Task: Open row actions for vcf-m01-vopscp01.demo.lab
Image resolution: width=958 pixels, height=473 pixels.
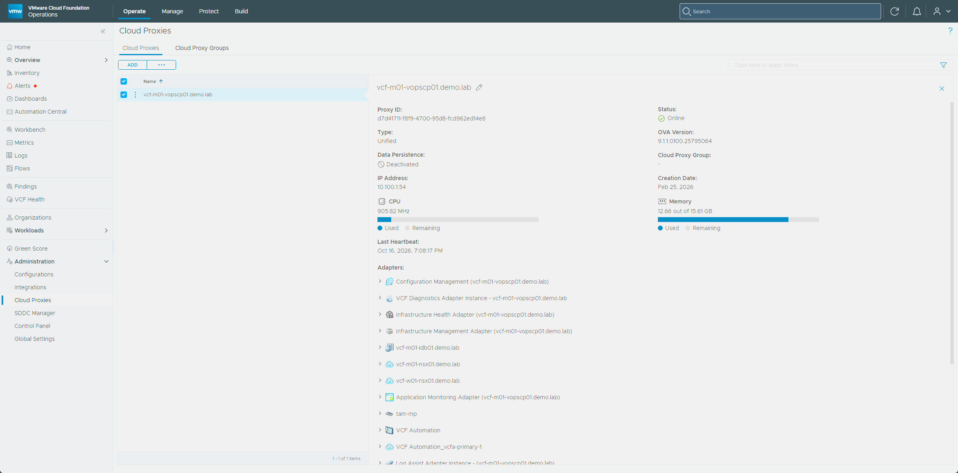Action: point(135,95)
